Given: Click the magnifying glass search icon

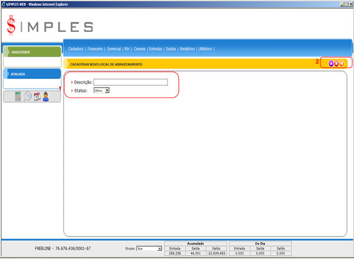Looking at the screenshot, I should click(28, 97).
